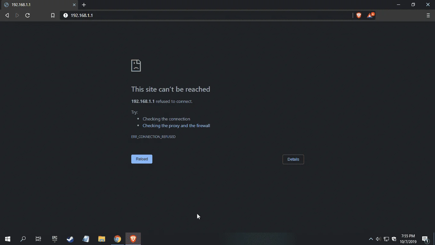Open the Windows Start menu
Image resolution: width=435 pixels, height=245 pixels.
coord(8,239)
